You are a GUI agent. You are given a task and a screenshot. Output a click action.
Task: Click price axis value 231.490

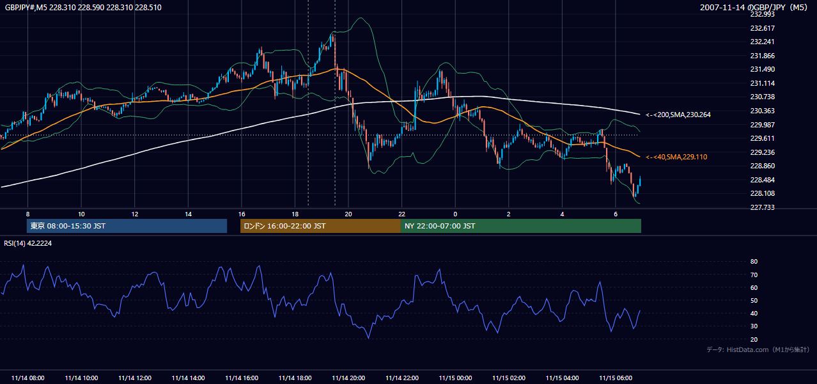click(763, 70)
